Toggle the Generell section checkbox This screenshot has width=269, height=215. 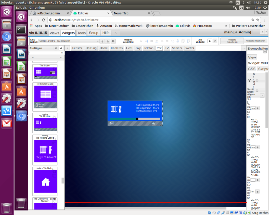pos(257,81)
